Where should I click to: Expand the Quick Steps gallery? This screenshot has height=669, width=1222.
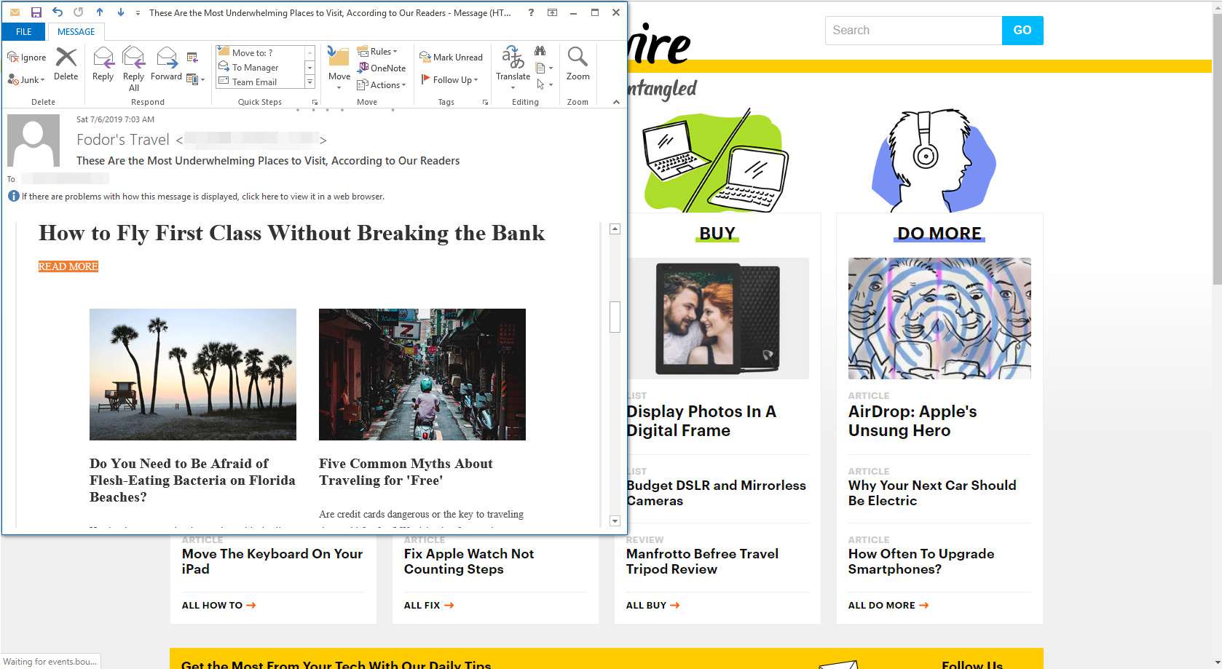coord(310,82)
